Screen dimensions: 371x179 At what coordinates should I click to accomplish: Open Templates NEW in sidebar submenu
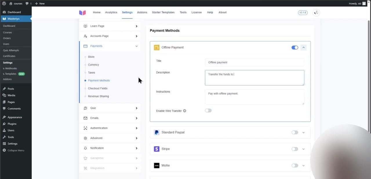point(14,74)
